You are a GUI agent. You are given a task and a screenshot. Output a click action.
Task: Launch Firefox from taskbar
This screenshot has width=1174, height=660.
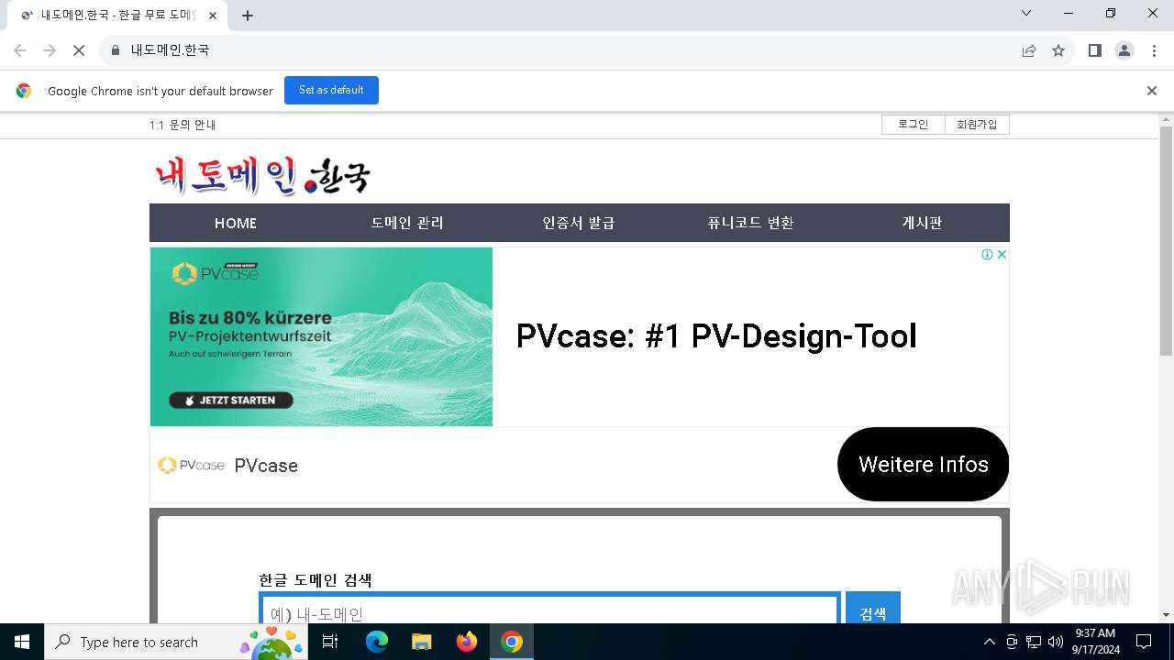pyautogui.click(x=467, y=642)
